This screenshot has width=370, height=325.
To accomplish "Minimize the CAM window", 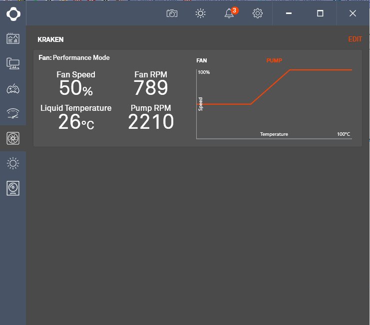I will (289, 13).
